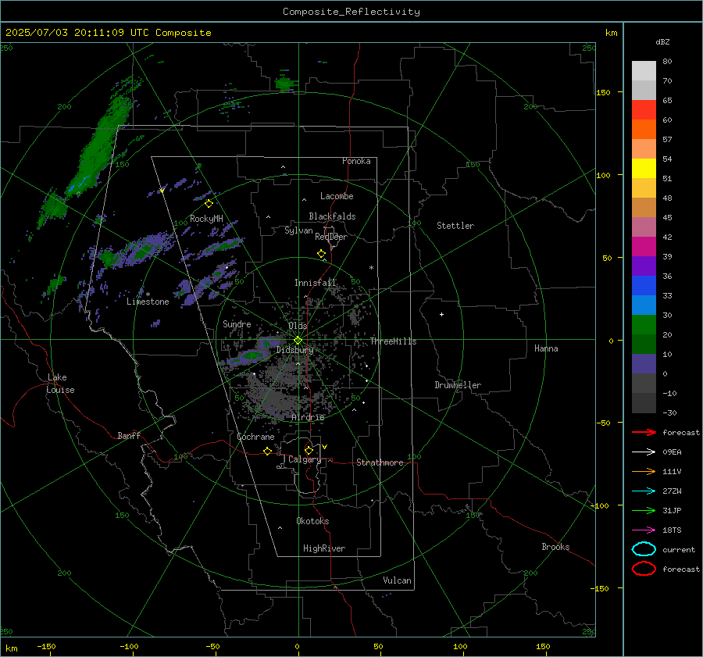Click the red forecast ellipse icon
The image size is (703, 657).
pyautogui.click(x=644, y=569)
